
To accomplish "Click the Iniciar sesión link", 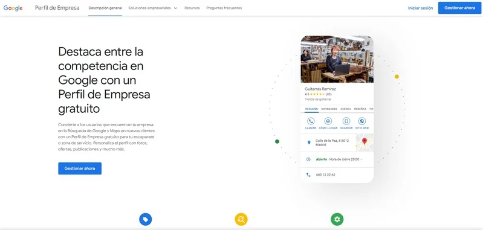I will point(420,8).
